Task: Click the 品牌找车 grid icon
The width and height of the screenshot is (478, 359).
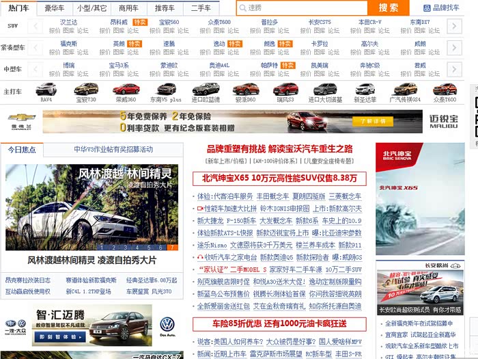Action: (x=427, y=8)
